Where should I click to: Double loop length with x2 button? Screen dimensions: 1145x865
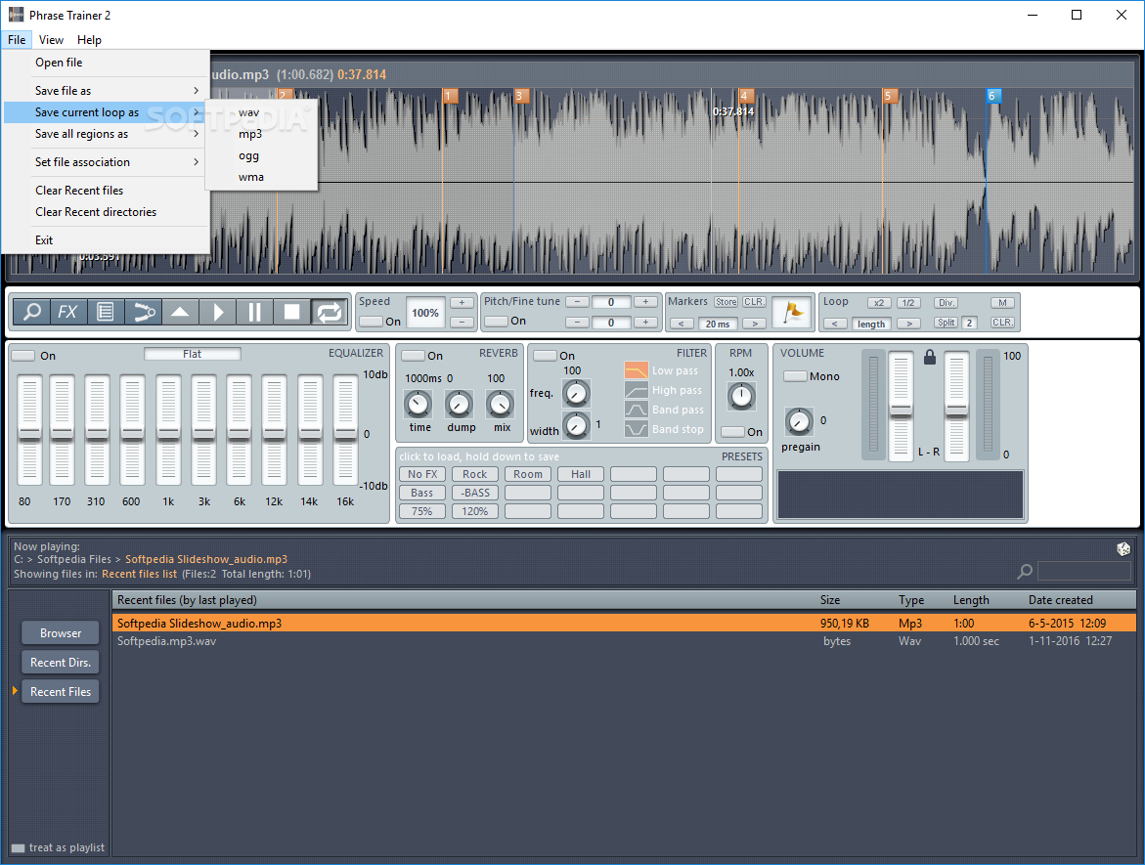(879, 303)
